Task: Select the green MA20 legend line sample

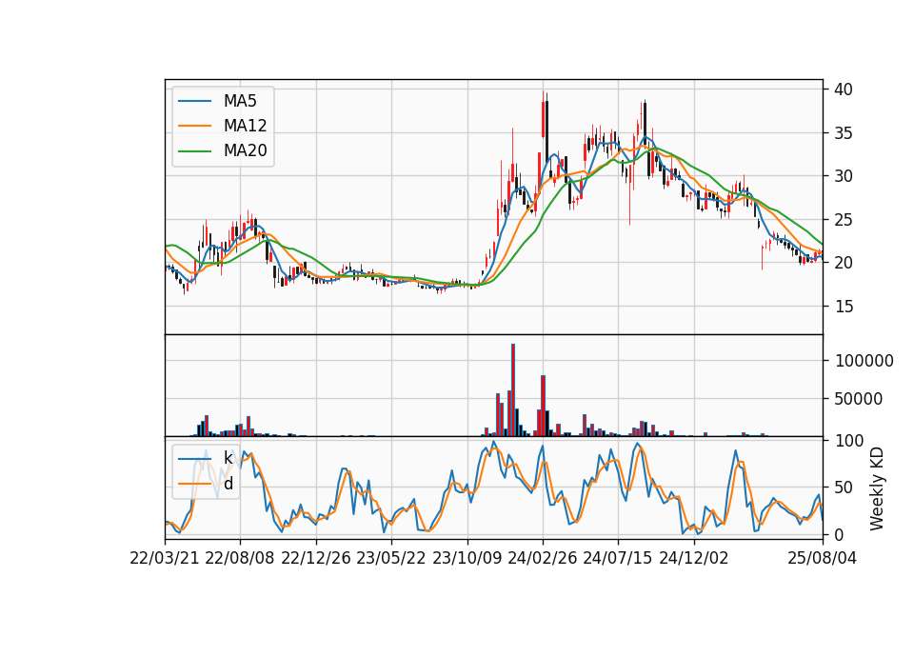Action: (x=194, y=150)
